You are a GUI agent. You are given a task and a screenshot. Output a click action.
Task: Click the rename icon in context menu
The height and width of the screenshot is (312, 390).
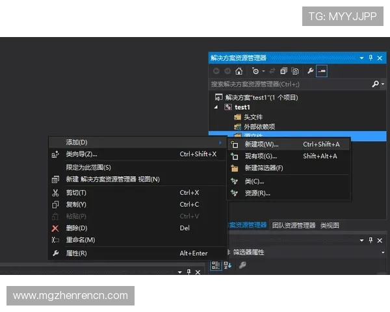tap(55, 240)
